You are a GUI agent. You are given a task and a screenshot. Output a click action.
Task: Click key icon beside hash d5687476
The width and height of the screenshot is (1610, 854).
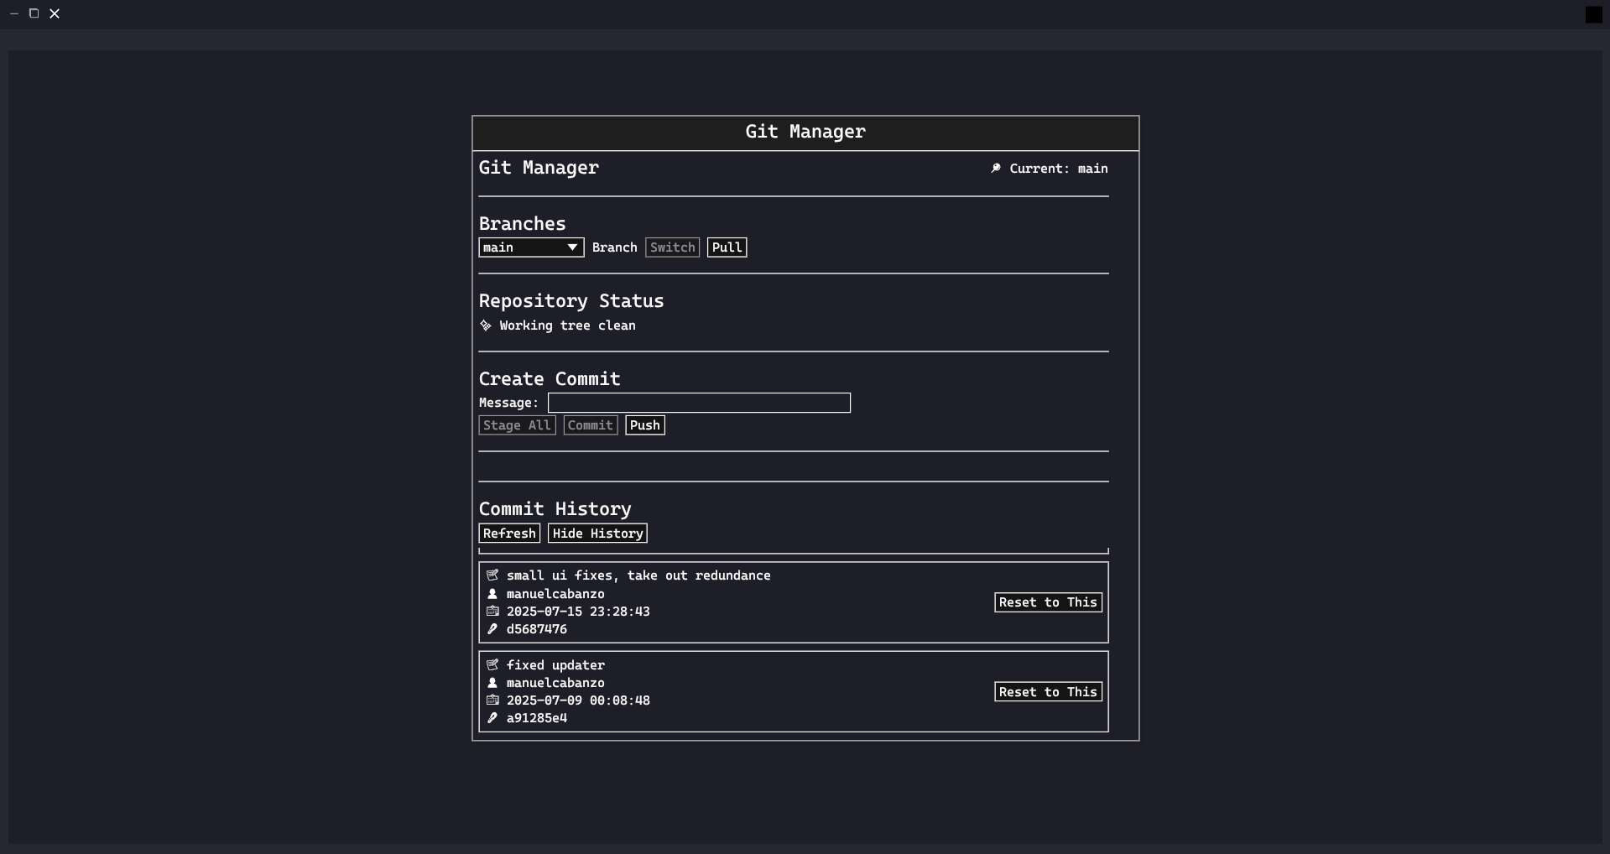492,629
